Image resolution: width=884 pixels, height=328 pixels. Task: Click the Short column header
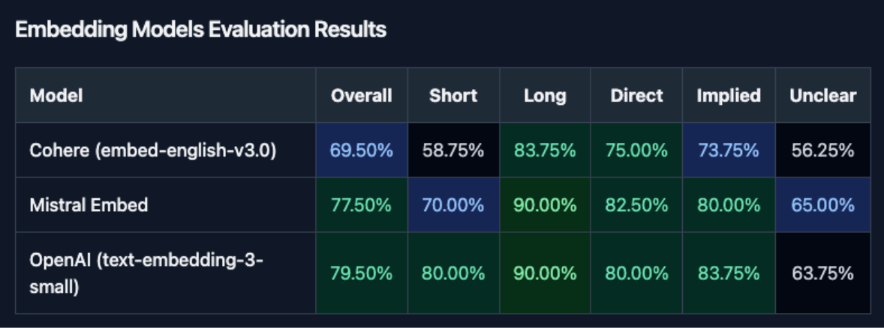point(453,96)
